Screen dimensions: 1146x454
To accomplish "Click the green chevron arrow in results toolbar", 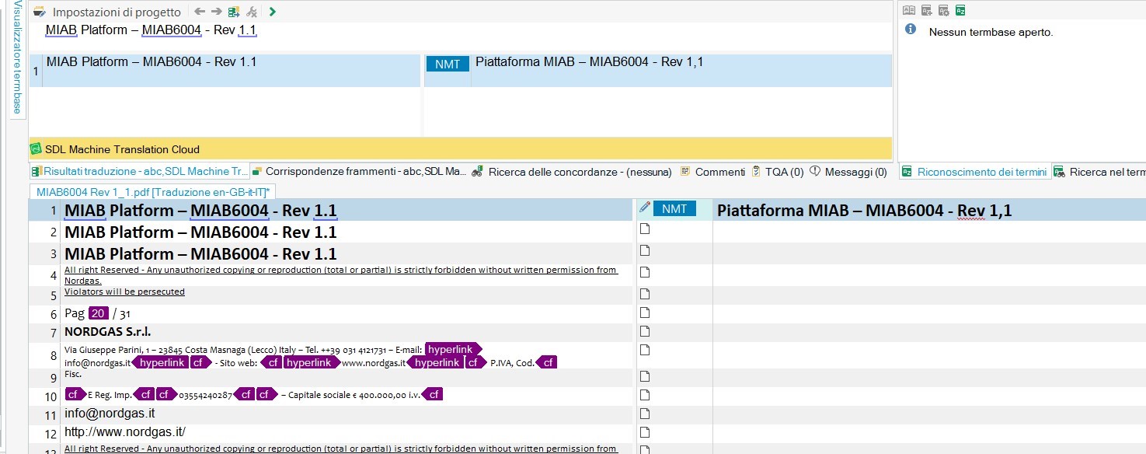I will click(x=272, y=12).
